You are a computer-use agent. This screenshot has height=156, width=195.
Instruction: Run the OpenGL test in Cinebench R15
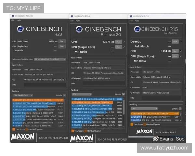tap(175, 42)
